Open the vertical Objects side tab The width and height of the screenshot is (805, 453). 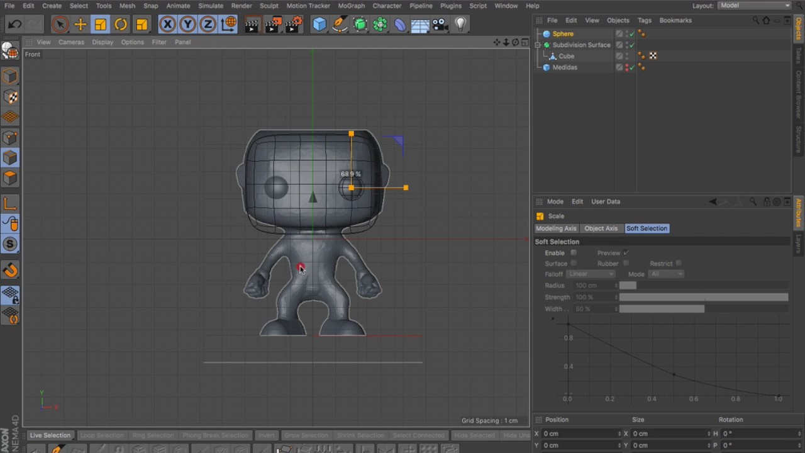tap(799, 30)
